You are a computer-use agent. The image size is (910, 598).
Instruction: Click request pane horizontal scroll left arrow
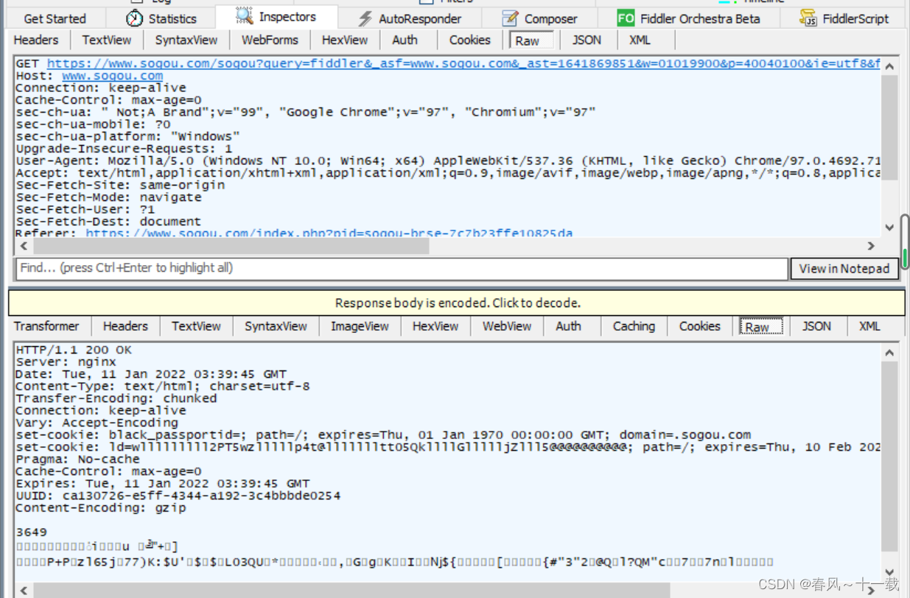point(24,246)
